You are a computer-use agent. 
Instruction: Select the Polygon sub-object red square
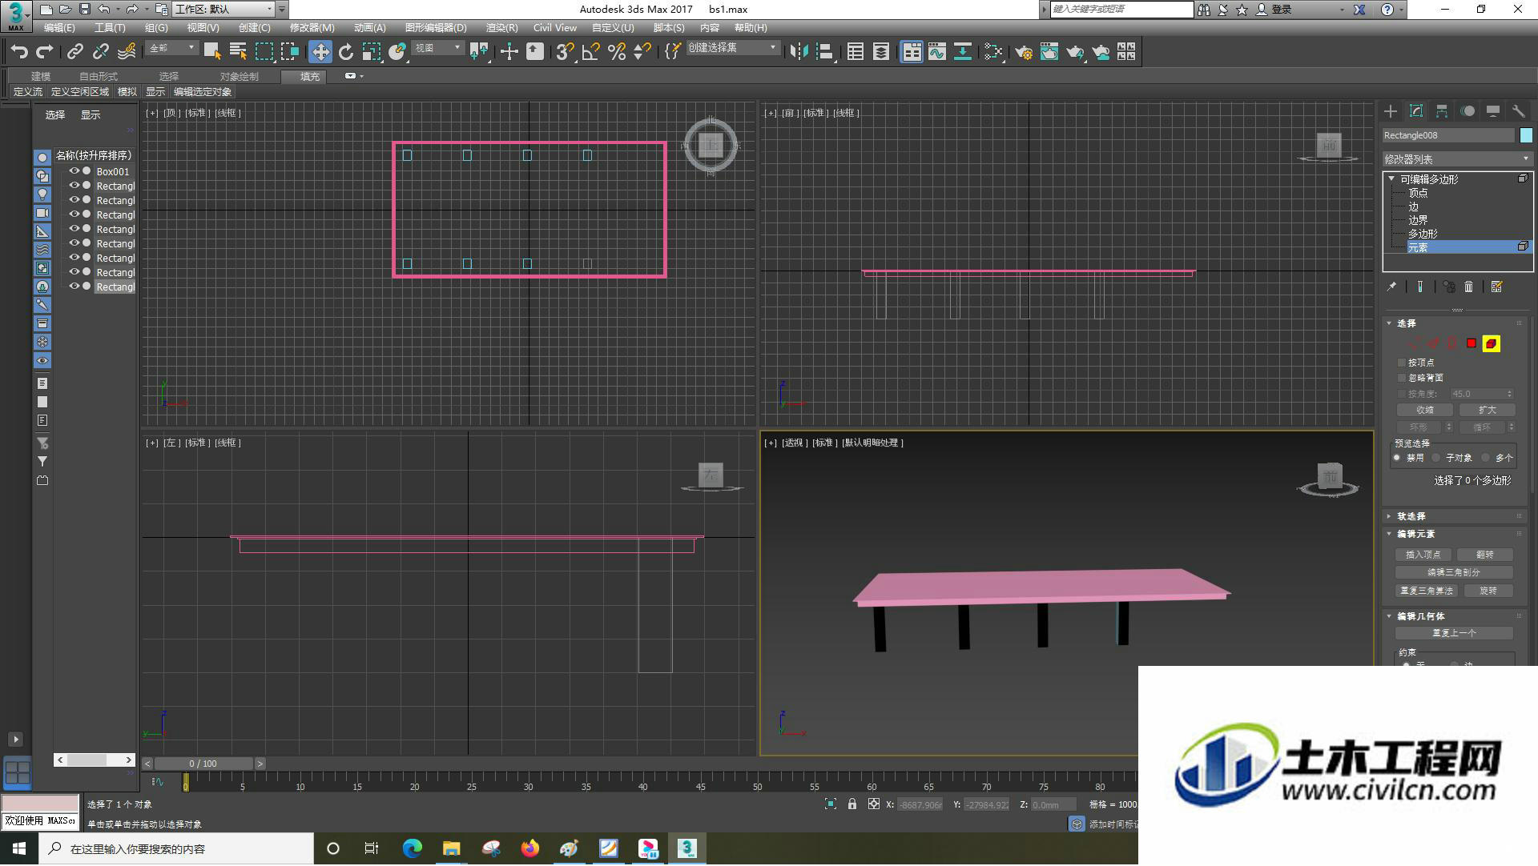click(x=1472, y=343)
